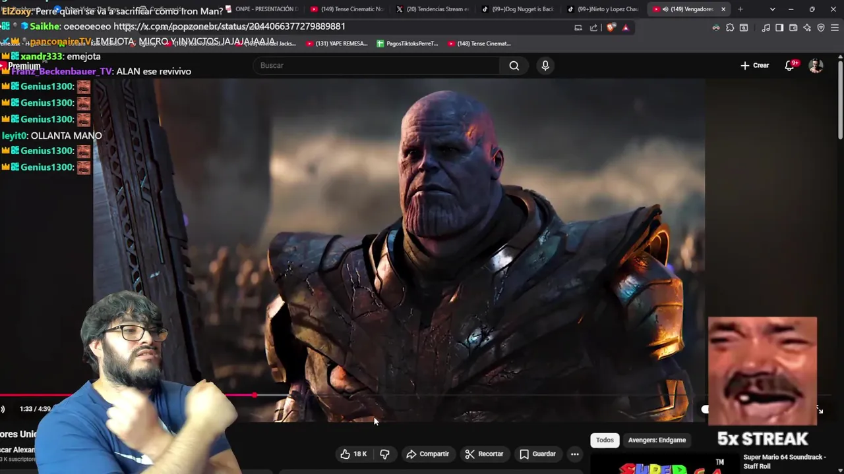Open the YouTube account avatar menu
This screenshot has width=844, height=474.
pos(816,65)
